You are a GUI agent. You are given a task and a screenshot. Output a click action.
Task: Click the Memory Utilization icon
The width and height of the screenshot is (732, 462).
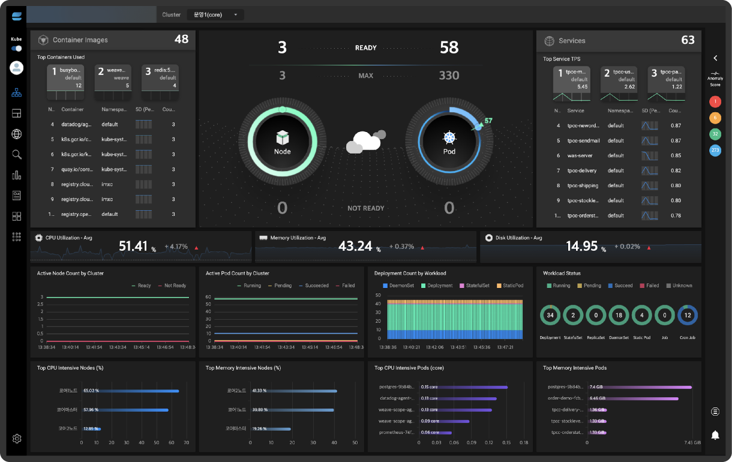coord(263,238)
